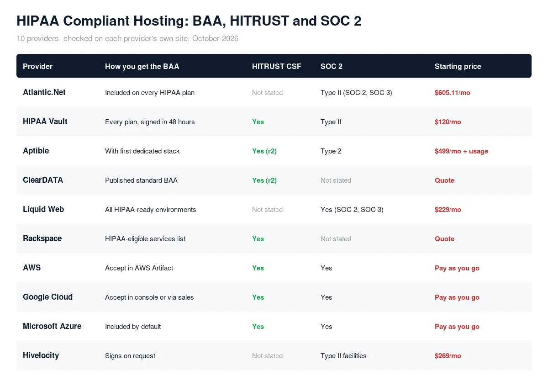Click AWS's green HITRUST 'Yes'

[x=258, y=268]
